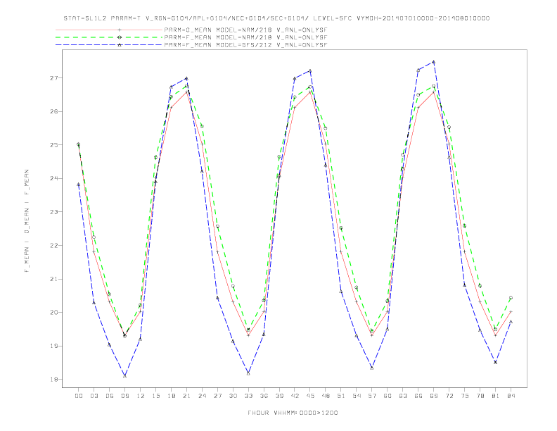
Task: Click y-axis tick label 27
Action: click(54, 78)
